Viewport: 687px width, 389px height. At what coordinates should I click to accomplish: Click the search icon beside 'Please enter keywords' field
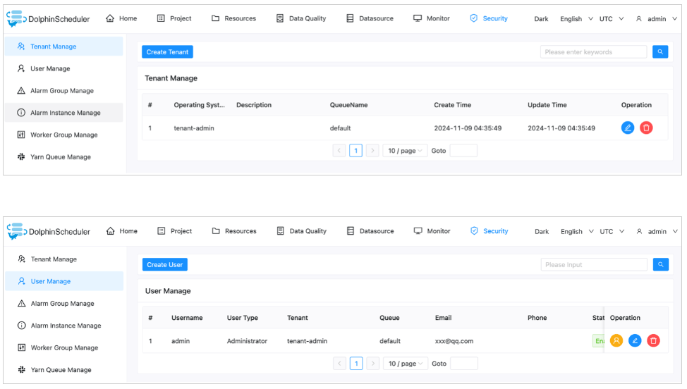click(x=659, y=52)
